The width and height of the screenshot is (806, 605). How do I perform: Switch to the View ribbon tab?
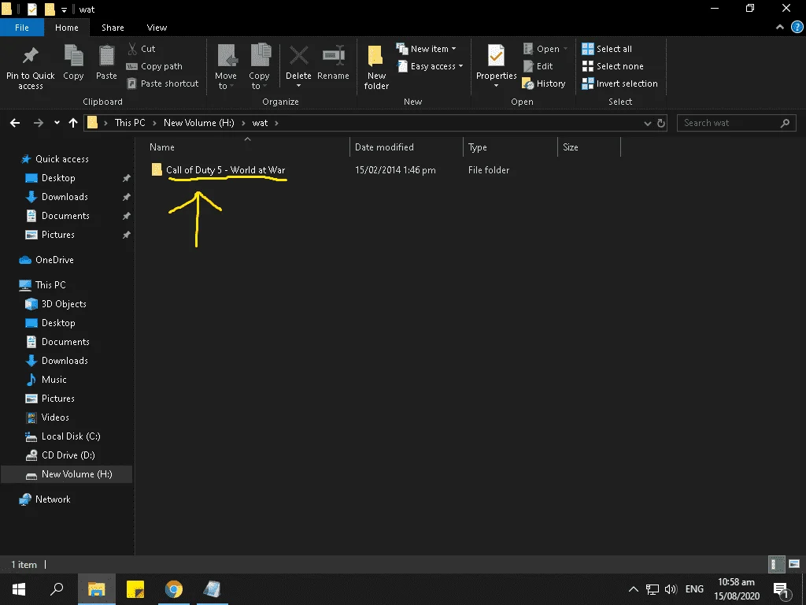tap(157, 28)
